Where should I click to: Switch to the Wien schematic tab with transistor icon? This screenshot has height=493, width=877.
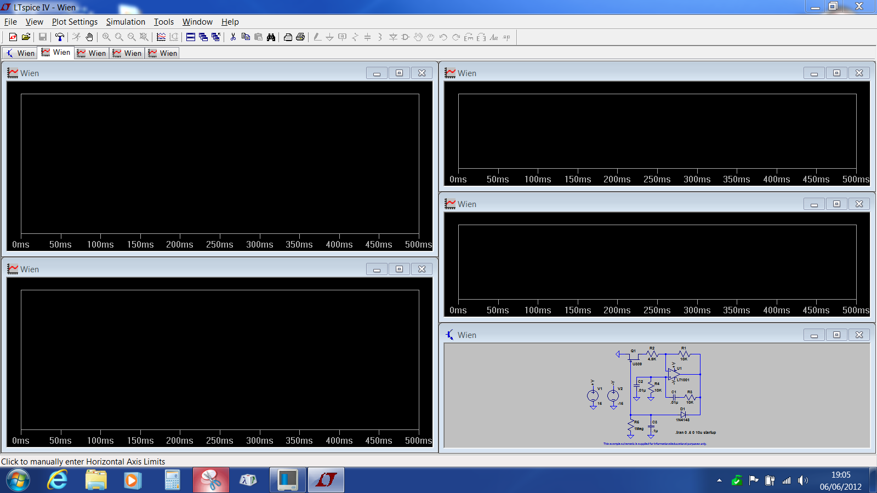(20, 53)
